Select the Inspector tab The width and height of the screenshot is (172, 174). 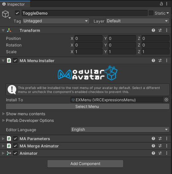(15, 4)
